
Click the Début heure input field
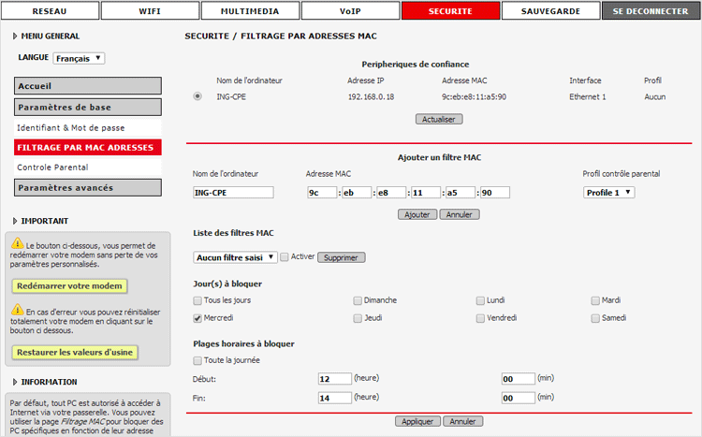click(x=334, y=379)
